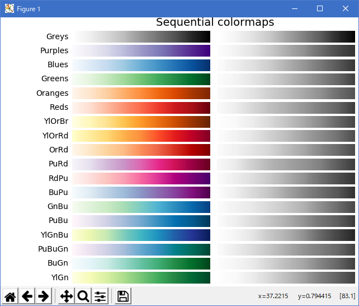Click the 'PuBu' row label
The height and width of the screenshot is (306, 359).
pyautogui.click(x=58, y=220)
